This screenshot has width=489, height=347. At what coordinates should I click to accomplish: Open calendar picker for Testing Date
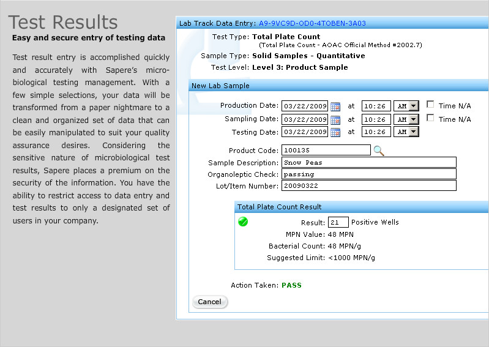(335, 132)
